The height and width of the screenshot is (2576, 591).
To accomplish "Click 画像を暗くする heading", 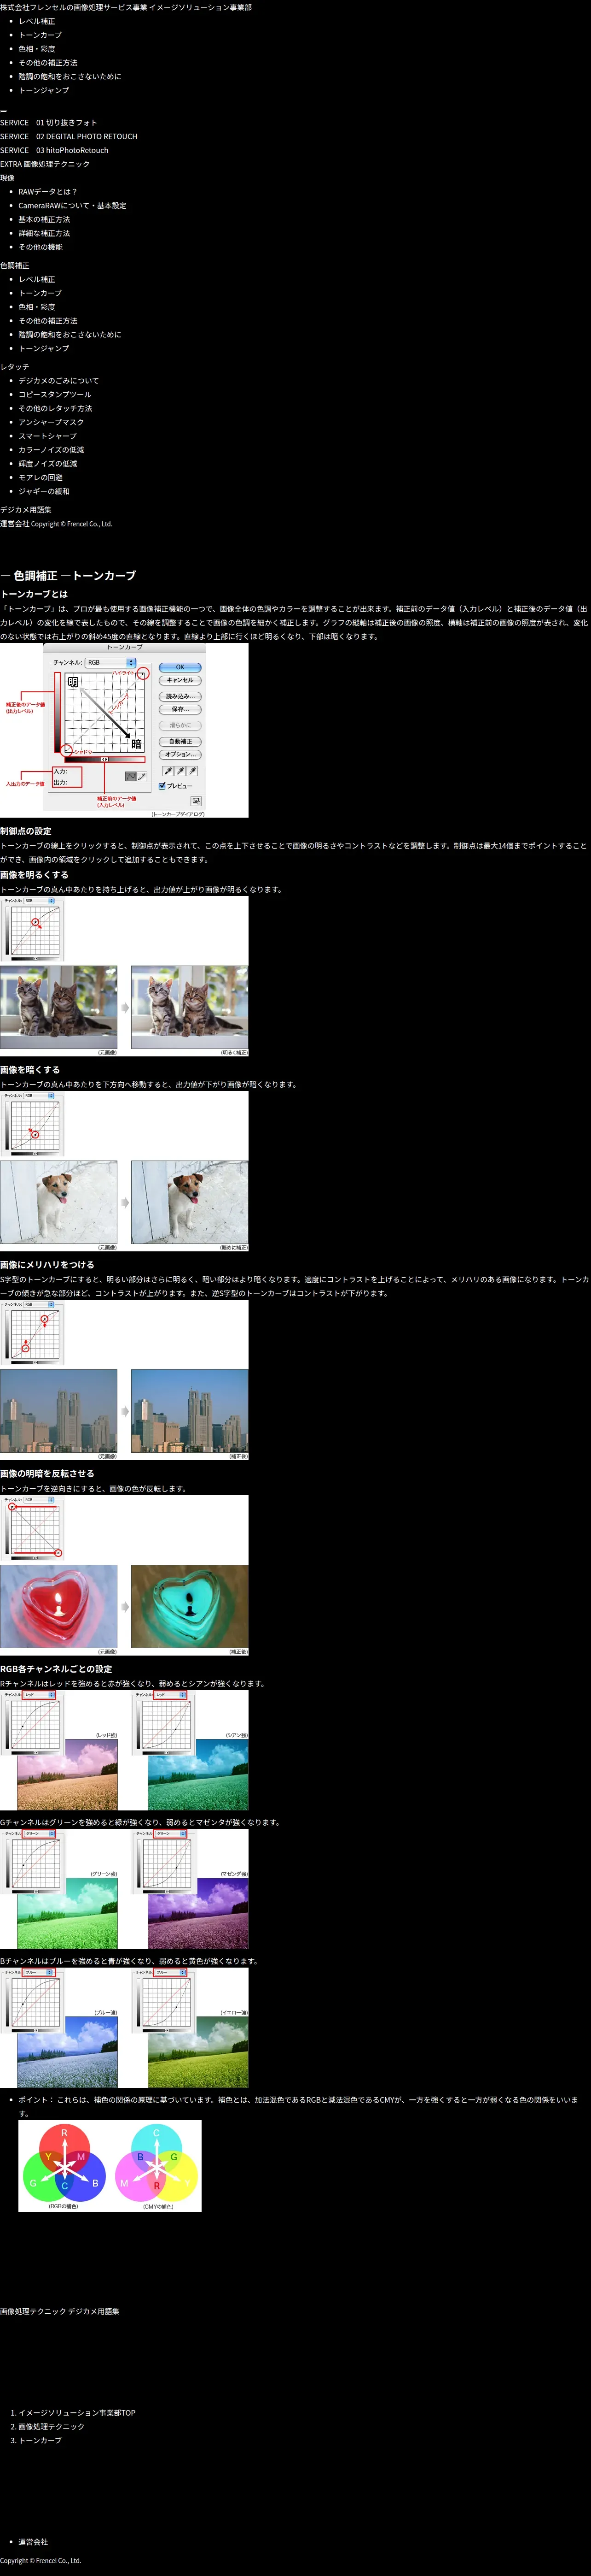I will (30, 1070).
